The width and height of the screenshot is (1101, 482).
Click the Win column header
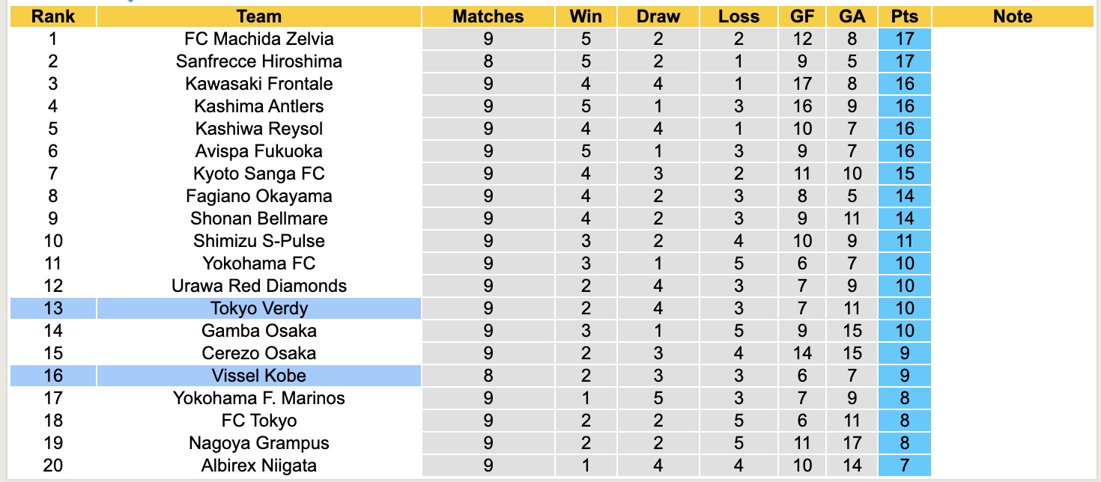tap(586, 16)
